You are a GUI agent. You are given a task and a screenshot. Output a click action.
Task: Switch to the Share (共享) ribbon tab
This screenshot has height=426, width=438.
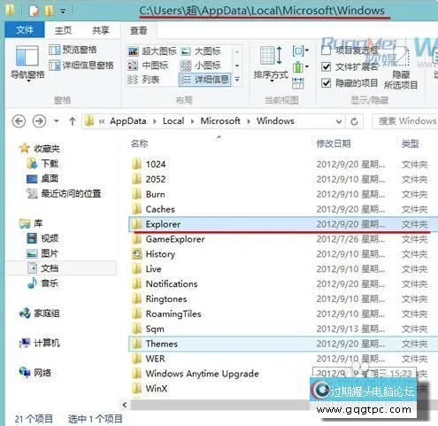point(100,30)
